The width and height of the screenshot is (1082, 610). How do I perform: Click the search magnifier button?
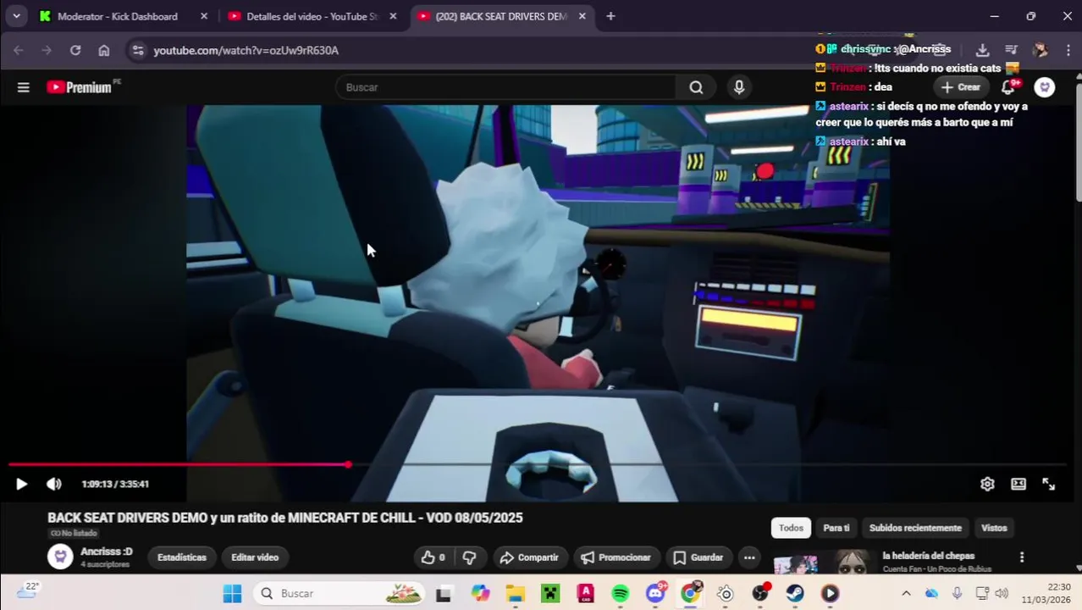(x=696, y=87)
